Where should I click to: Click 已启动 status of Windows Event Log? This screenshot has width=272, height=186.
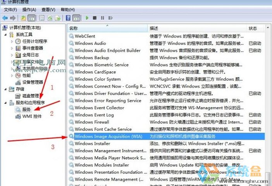point(255,115)
